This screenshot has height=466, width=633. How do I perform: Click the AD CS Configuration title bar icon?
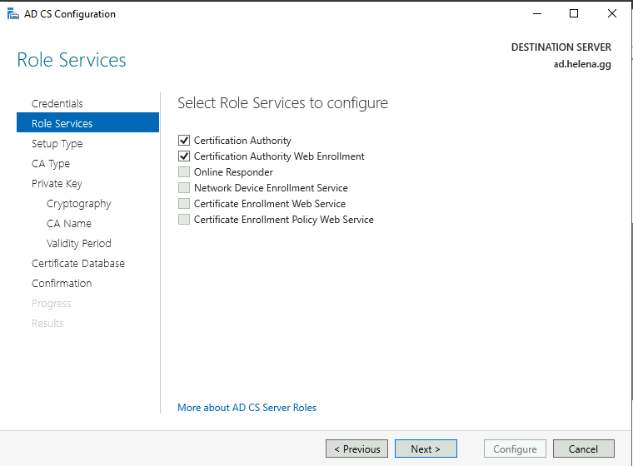(x=12, y=14)
